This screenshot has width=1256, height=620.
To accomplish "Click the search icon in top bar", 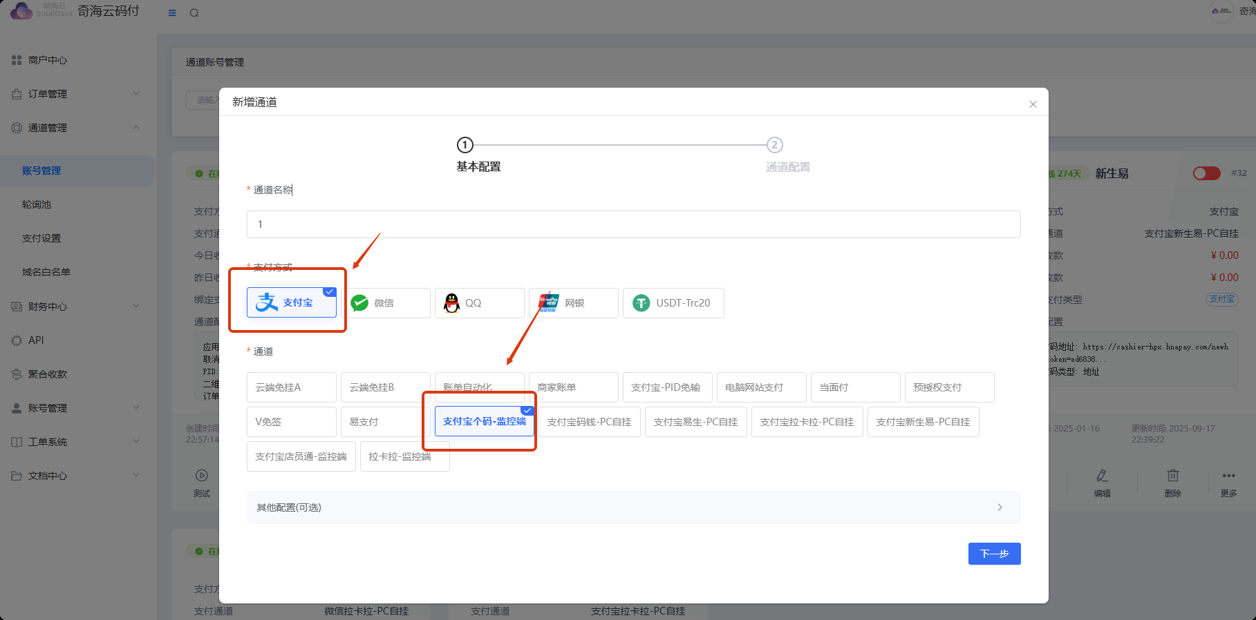I will pyautogui.click(x=194, y=13).
